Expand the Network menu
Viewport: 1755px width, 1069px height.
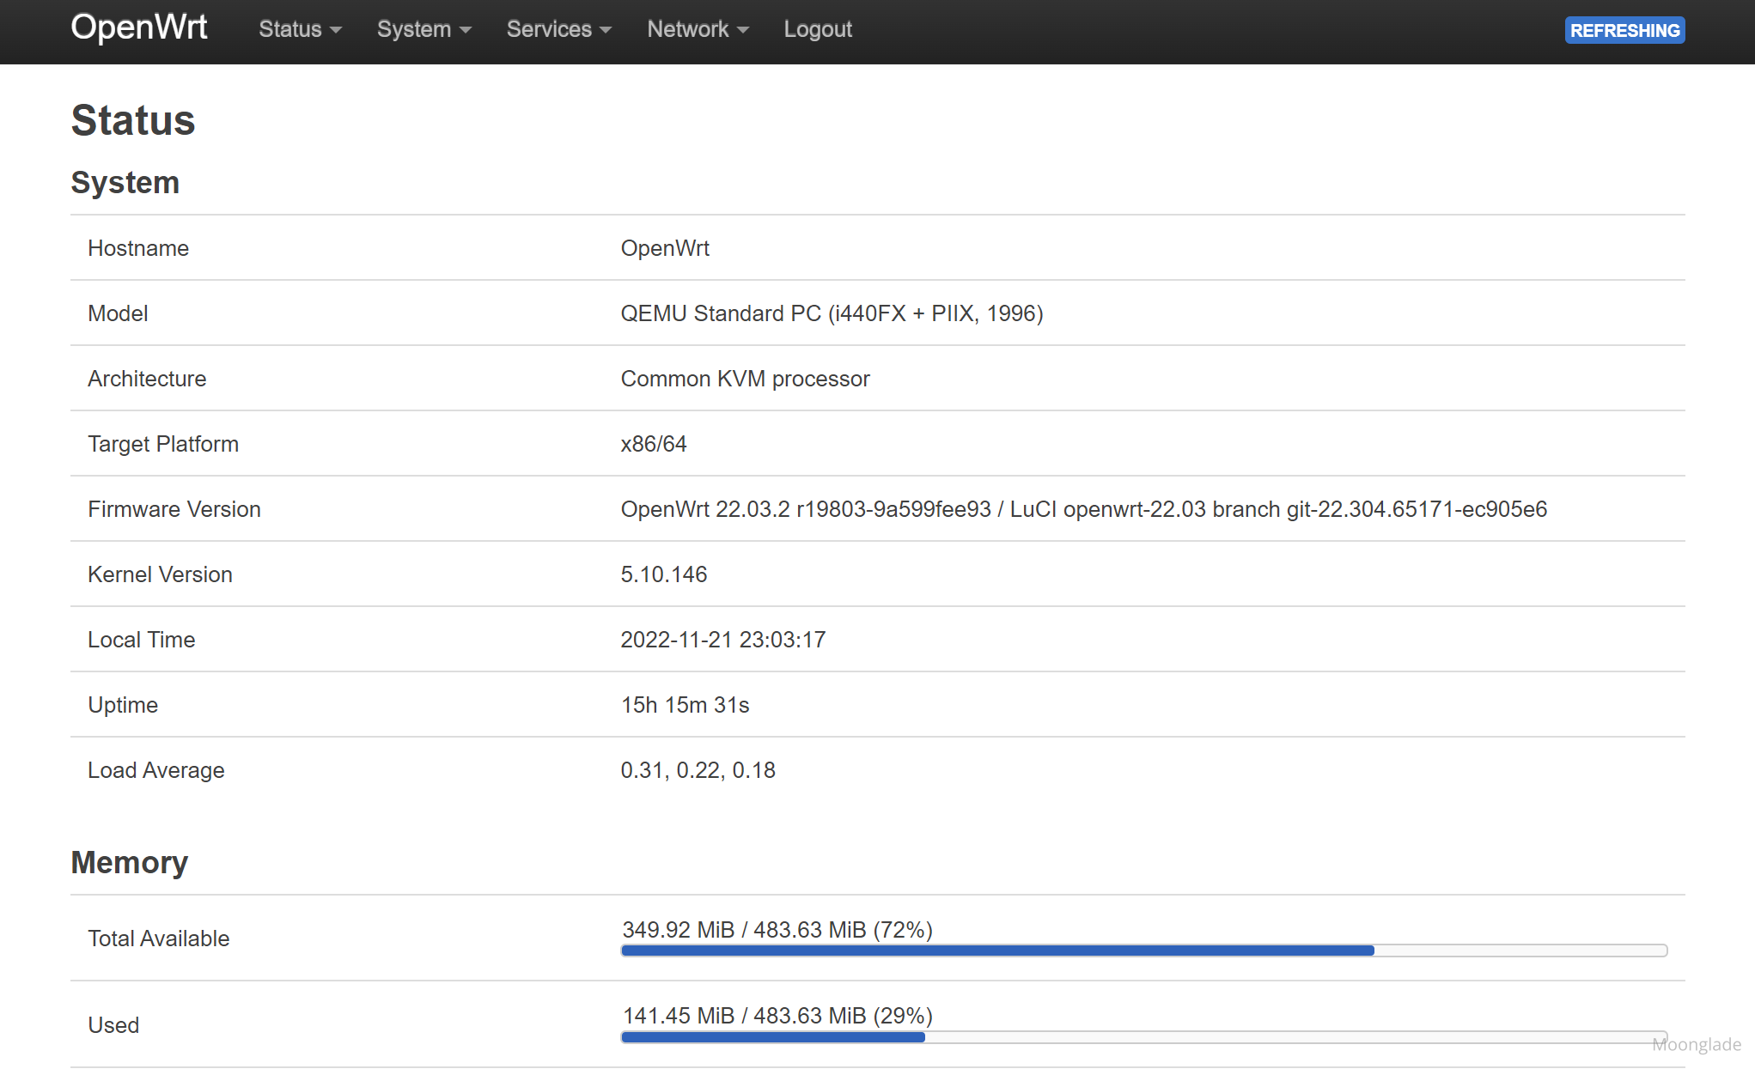point(698,29)
